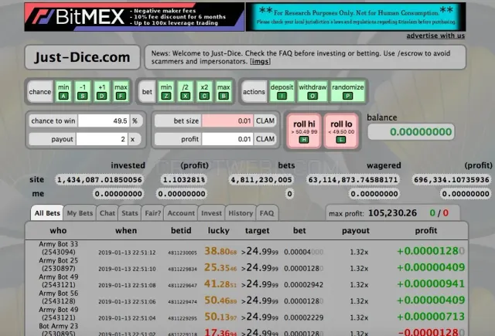Open the FAQ tab
The height and width of the screenshot is (336, 495).
pyautogui.click(x=267, y=213)
